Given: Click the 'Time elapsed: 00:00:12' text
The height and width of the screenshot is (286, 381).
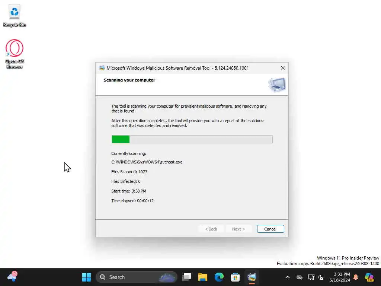Looking at the screenshot, I should (x=132, y=201).
